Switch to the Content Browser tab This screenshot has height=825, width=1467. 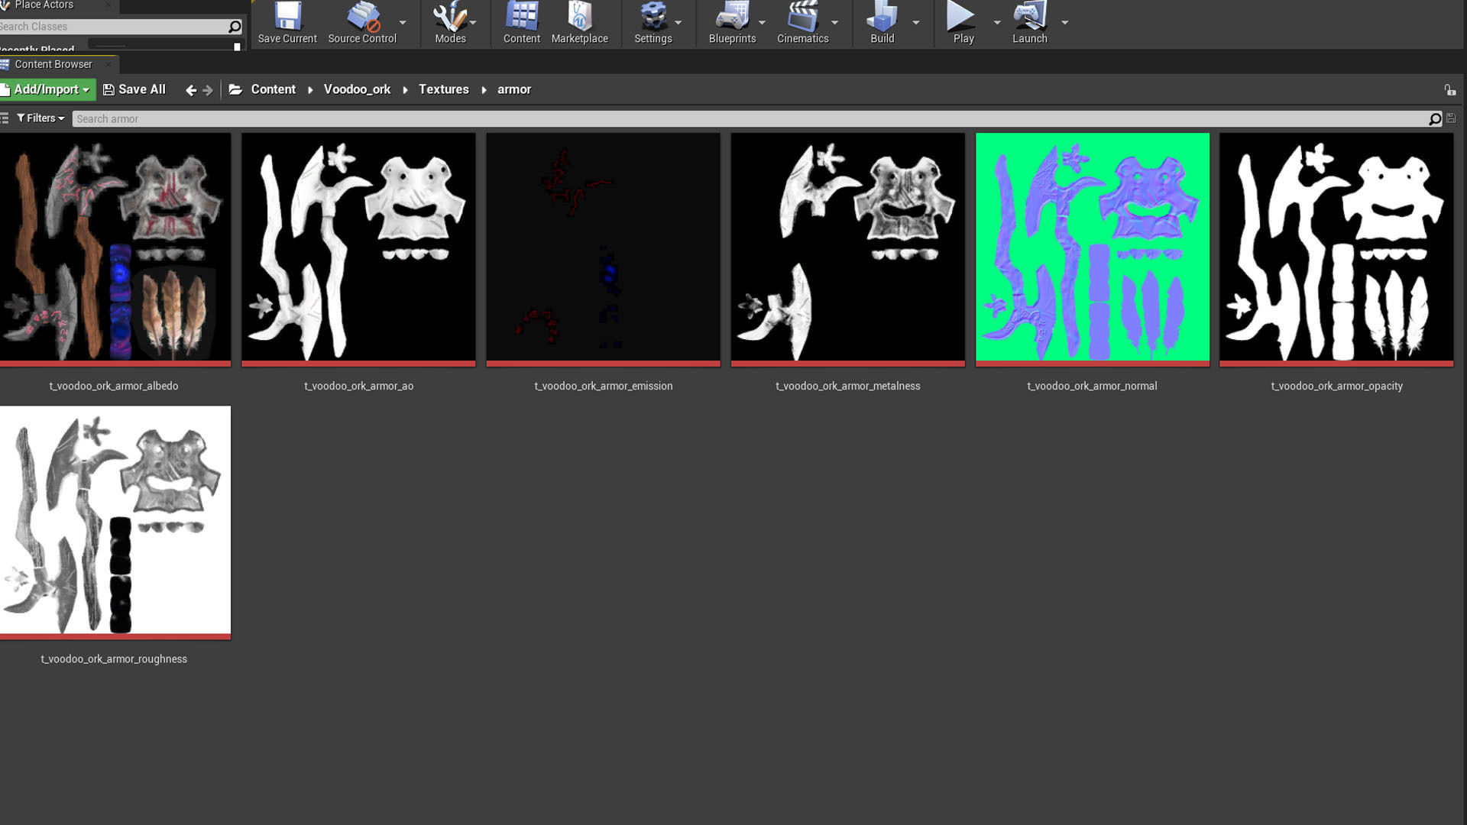point(53,64)
